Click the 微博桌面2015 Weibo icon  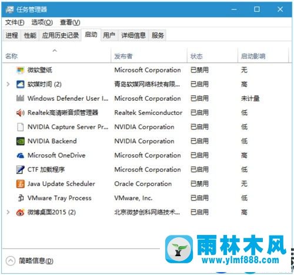20,212
